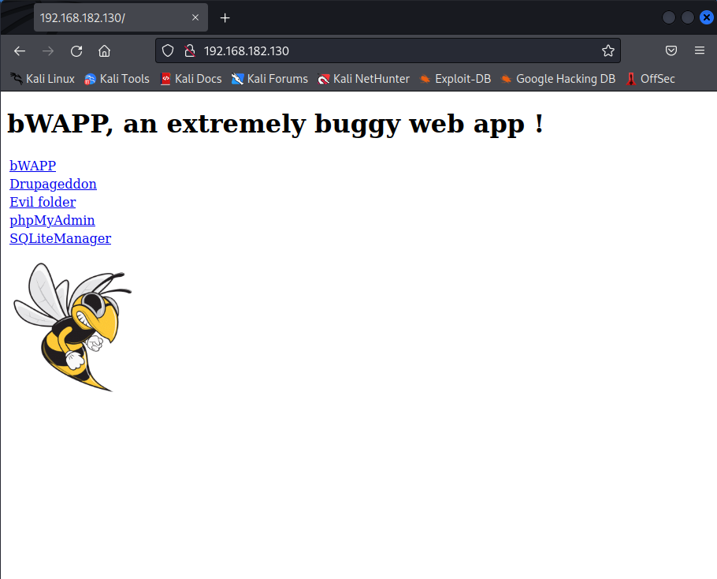Open the Kali Forums bookmark
717x579 pixels.
pyautogui.click(x=269, y=79)
